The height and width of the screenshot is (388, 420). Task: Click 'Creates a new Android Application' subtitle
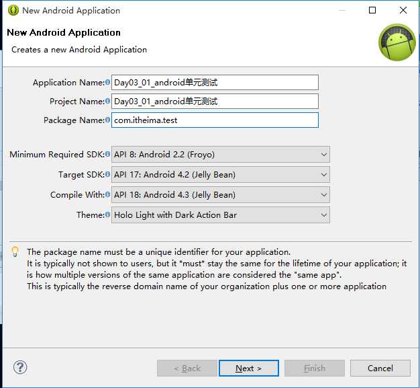(79, 50)
